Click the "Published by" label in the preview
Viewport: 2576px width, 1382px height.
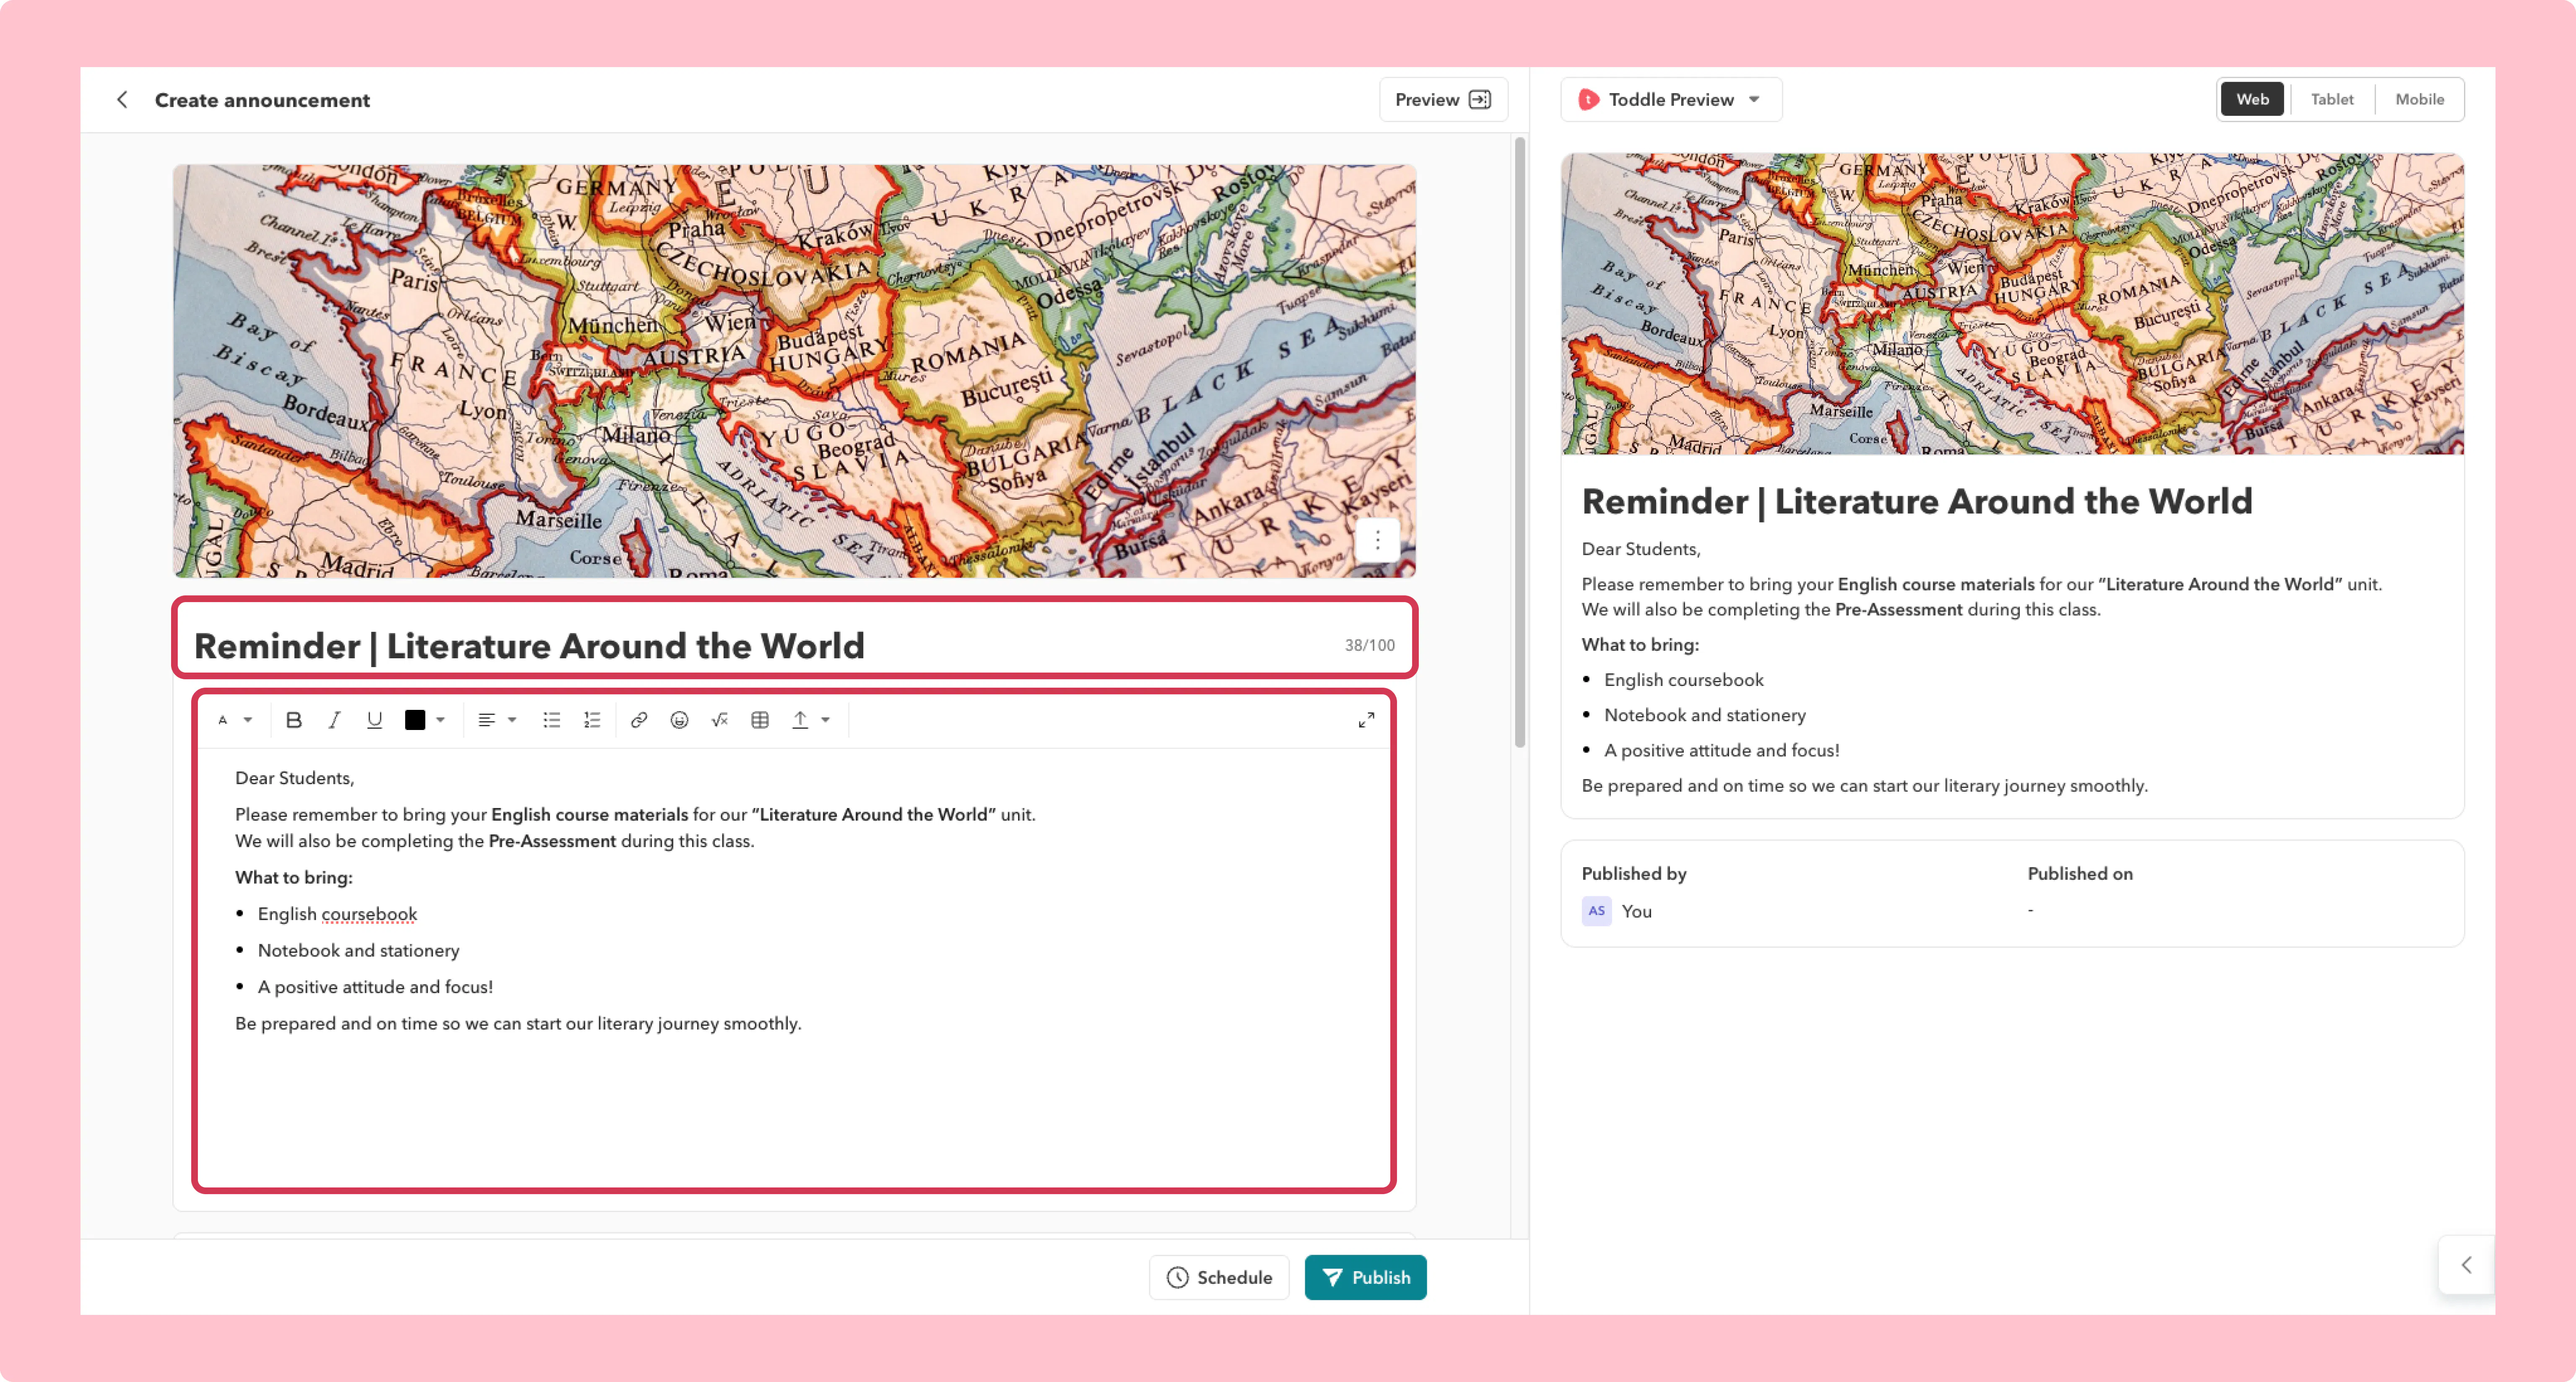pyautogui.click(x=1634, y=873)
